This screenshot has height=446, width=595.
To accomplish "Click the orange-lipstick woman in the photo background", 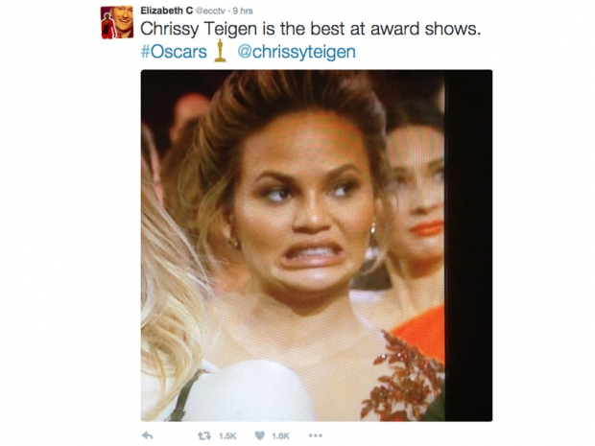I will [416, 205].
